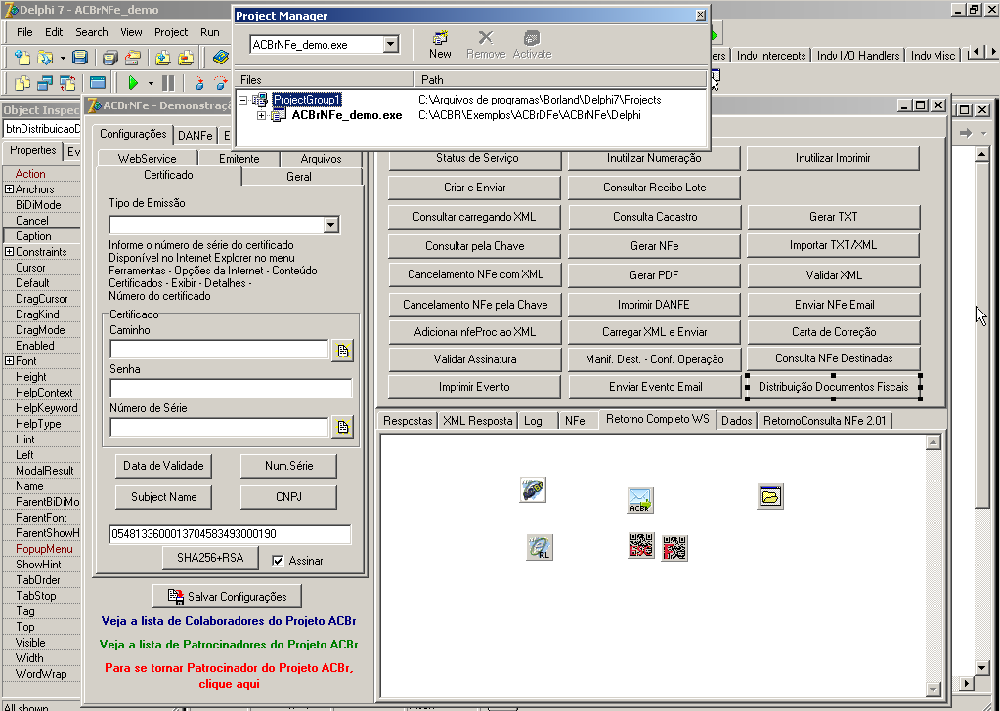The width and height of the screenshot is (1000, 711).
Task: Open the Tipo de Emissão dropdown
Action: (x=330, y=225)
